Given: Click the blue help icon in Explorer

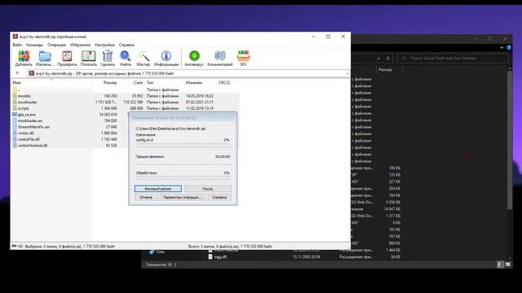Looking at the screenshot, I should [x=509, y=47].
